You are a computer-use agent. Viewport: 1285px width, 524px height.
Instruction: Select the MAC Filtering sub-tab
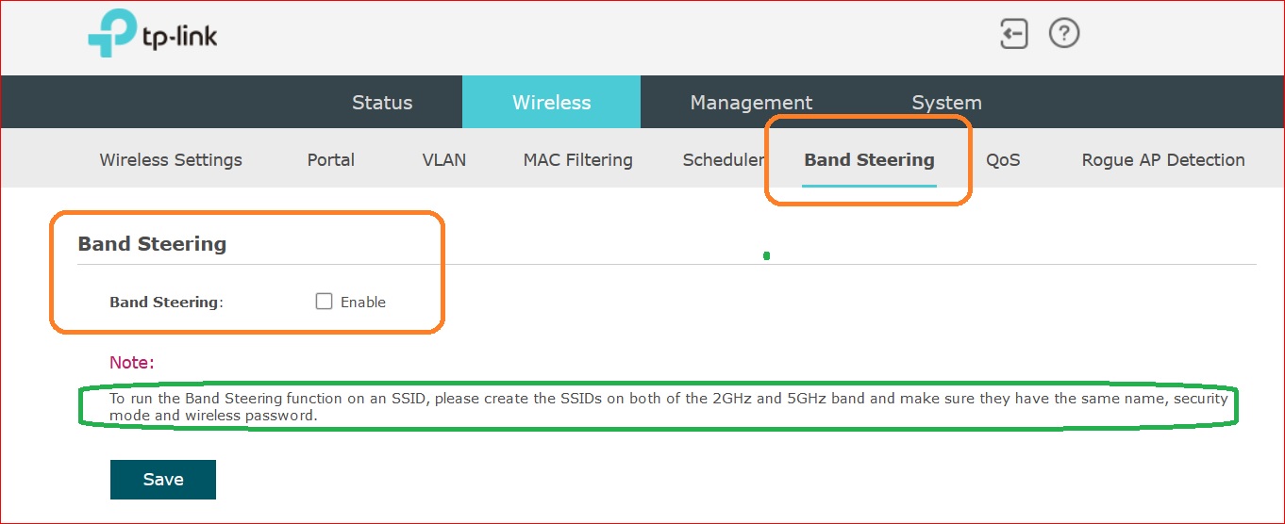coord(577,160)
